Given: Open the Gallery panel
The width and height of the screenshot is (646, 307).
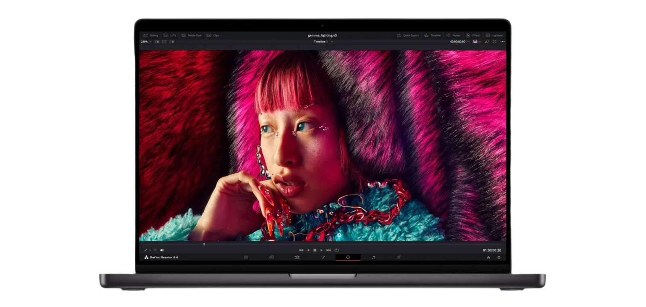Looking at the screenshot, I should 151,35.
